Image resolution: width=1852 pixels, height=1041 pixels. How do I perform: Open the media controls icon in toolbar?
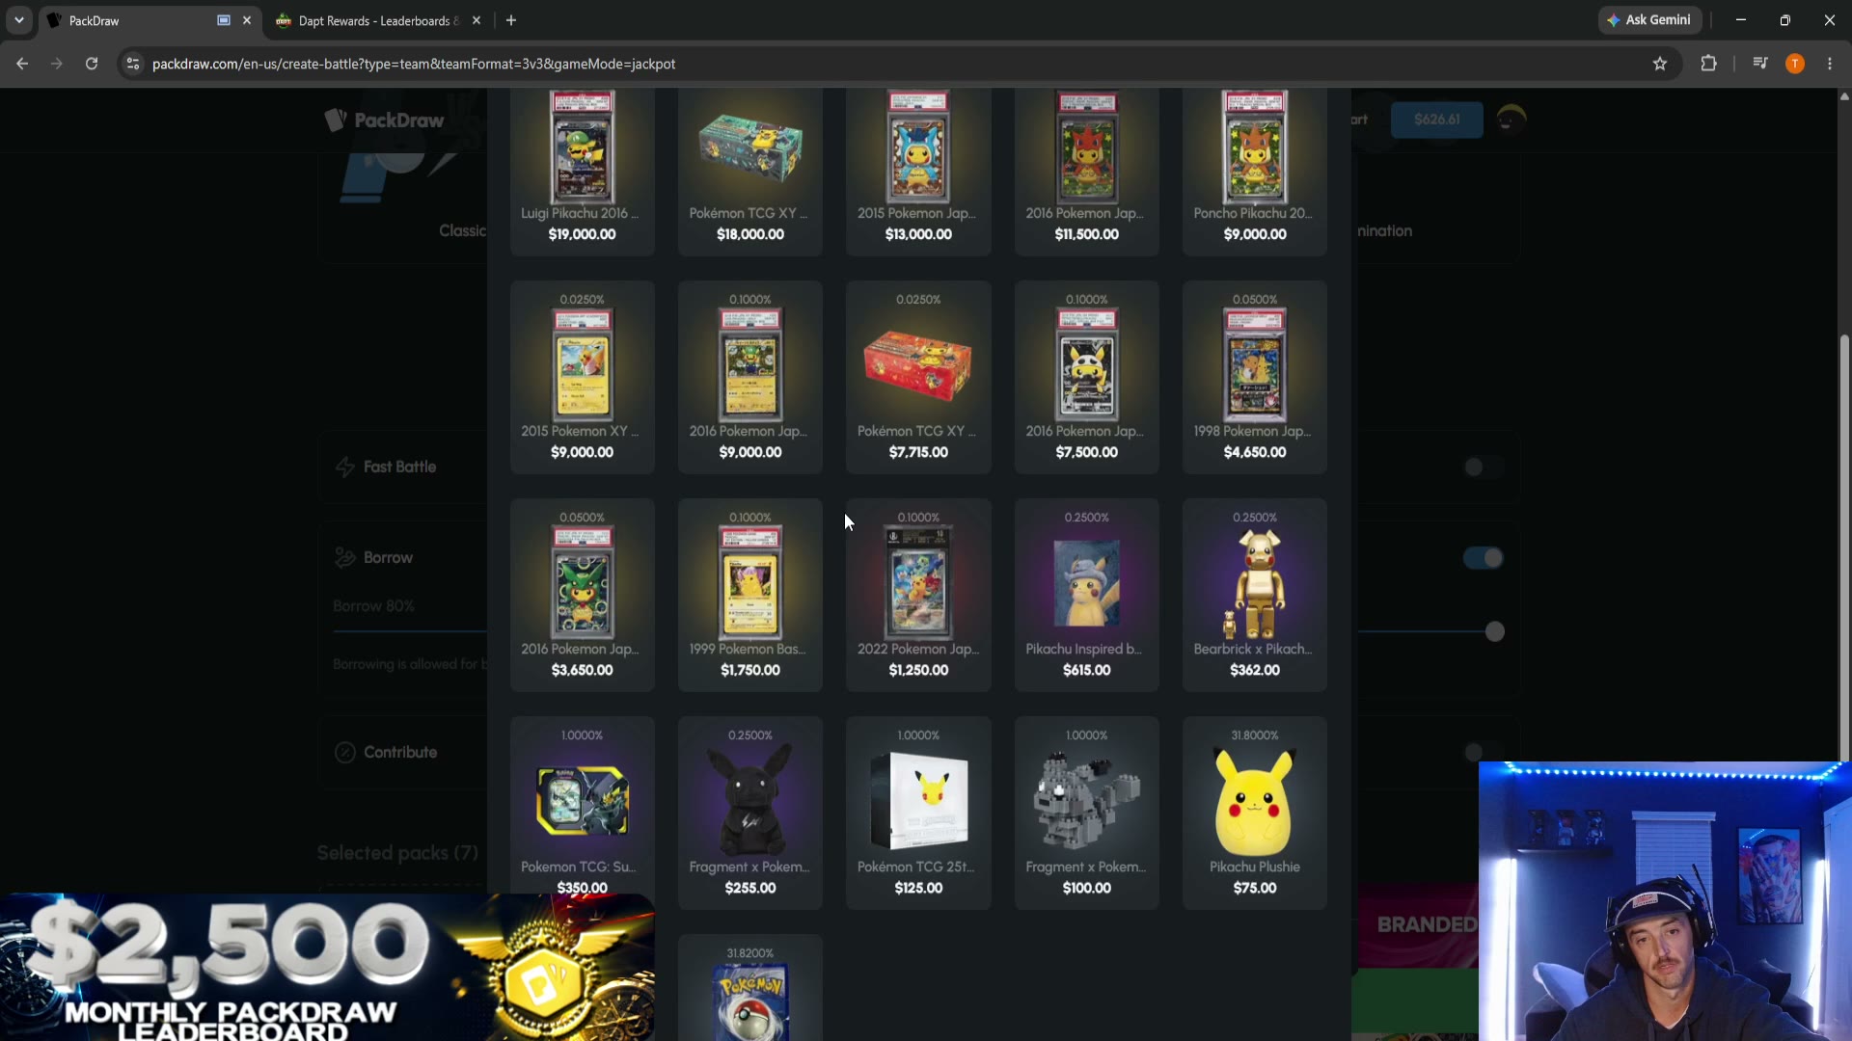[1760, 64]
